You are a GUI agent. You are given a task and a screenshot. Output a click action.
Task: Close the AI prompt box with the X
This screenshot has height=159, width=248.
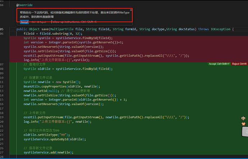[x=131, y=10]
